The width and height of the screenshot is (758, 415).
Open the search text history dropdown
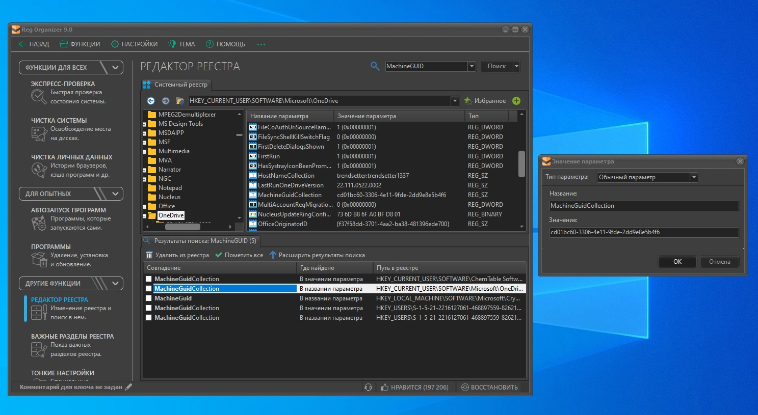[x=472, y=66]
